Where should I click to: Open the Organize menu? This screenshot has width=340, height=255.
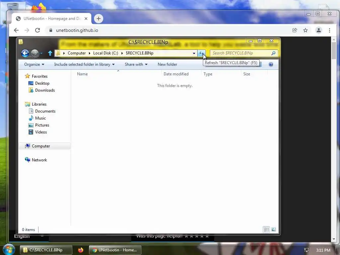point(34,64)
